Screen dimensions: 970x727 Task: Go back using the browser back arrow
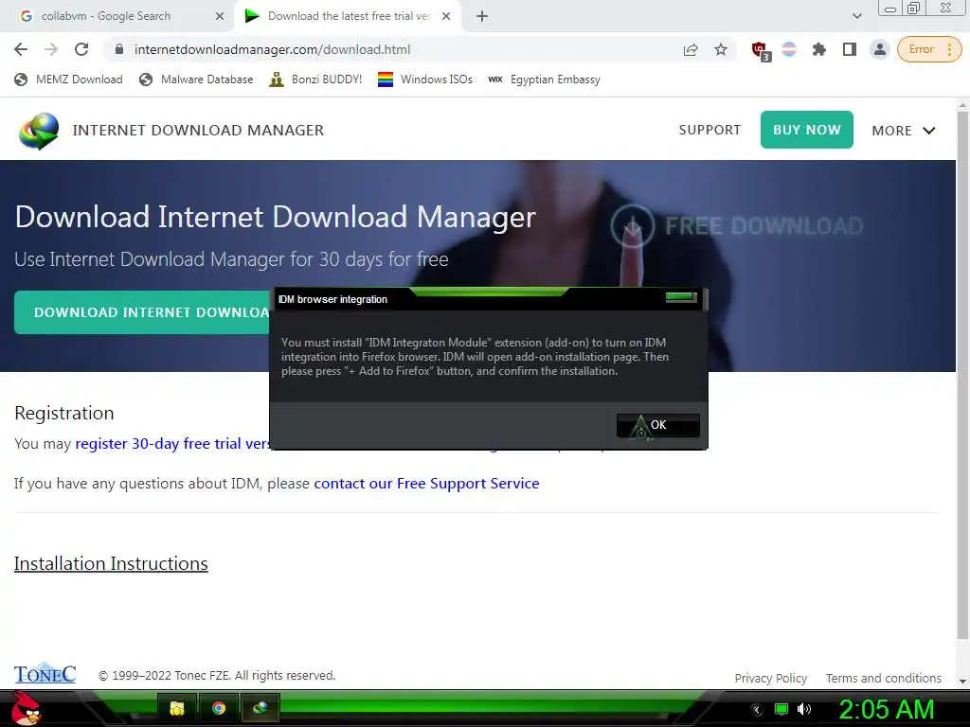[x=21, y=49]
